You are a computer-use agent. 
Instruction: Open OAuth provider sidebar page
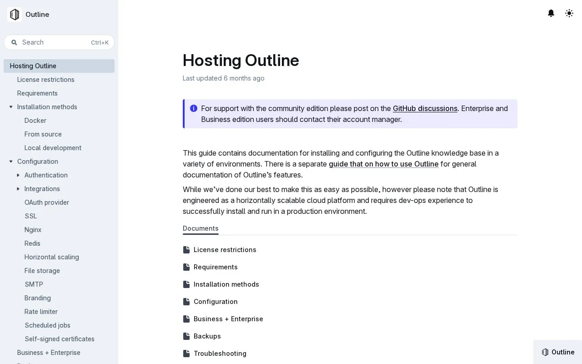click(x=47, y=202)
